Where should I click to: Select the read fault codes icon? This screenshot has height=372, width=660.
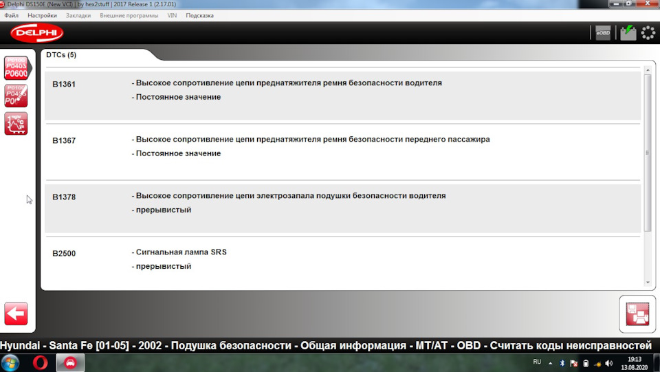pyautogui.click(x=16, y=68)
